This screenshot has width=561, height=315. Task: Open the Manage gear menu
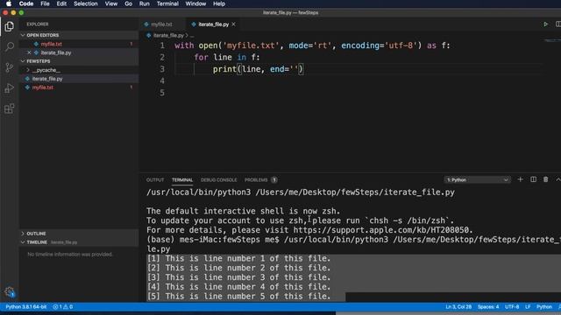(10, 291)
